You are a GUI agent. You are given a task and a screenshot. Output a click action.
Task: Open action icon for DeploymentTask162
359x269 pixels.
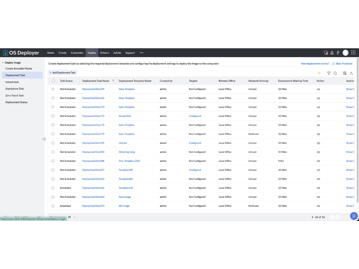click(318, 98)
